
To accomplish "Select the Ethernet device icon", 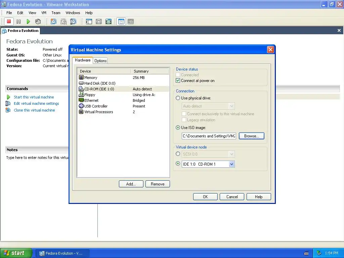I will click(81, 100).
